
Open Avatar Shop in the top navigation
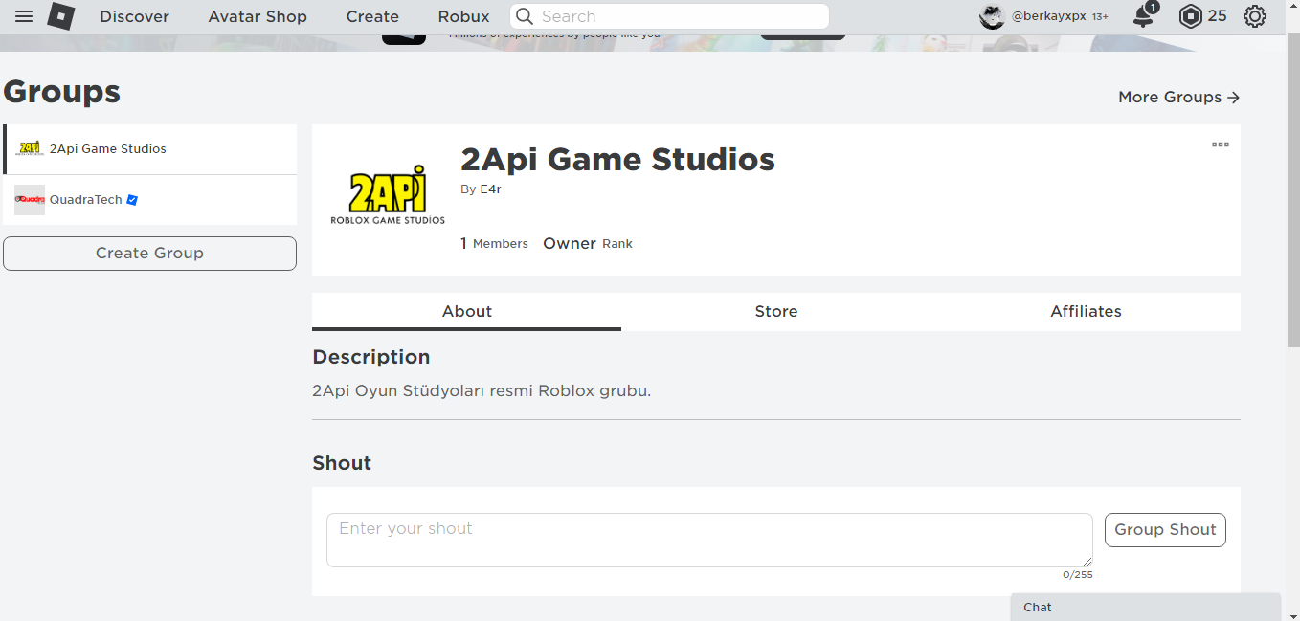click(x=258, y=16)
